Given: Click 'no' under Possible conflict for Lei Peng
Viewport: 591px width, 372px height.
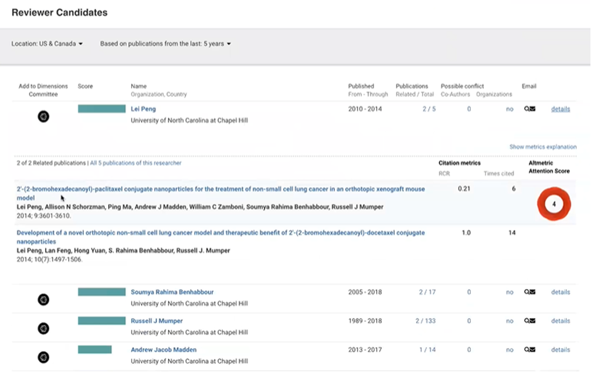Looking at the screenshot, I should (x=509, y=109).
